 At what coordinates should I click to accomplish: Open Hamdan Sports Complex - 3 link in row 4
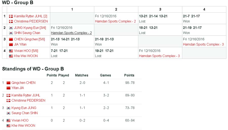point(159,56)
